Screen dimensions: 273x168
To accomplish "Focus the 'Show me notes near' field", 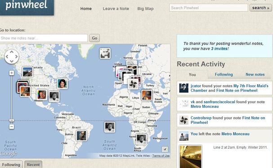I will [44, 38].
